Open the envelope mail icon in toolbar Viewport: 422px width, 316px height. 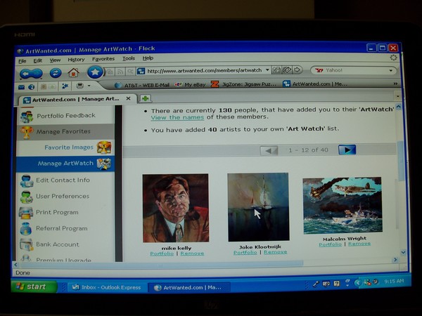[x=21, y=87]
